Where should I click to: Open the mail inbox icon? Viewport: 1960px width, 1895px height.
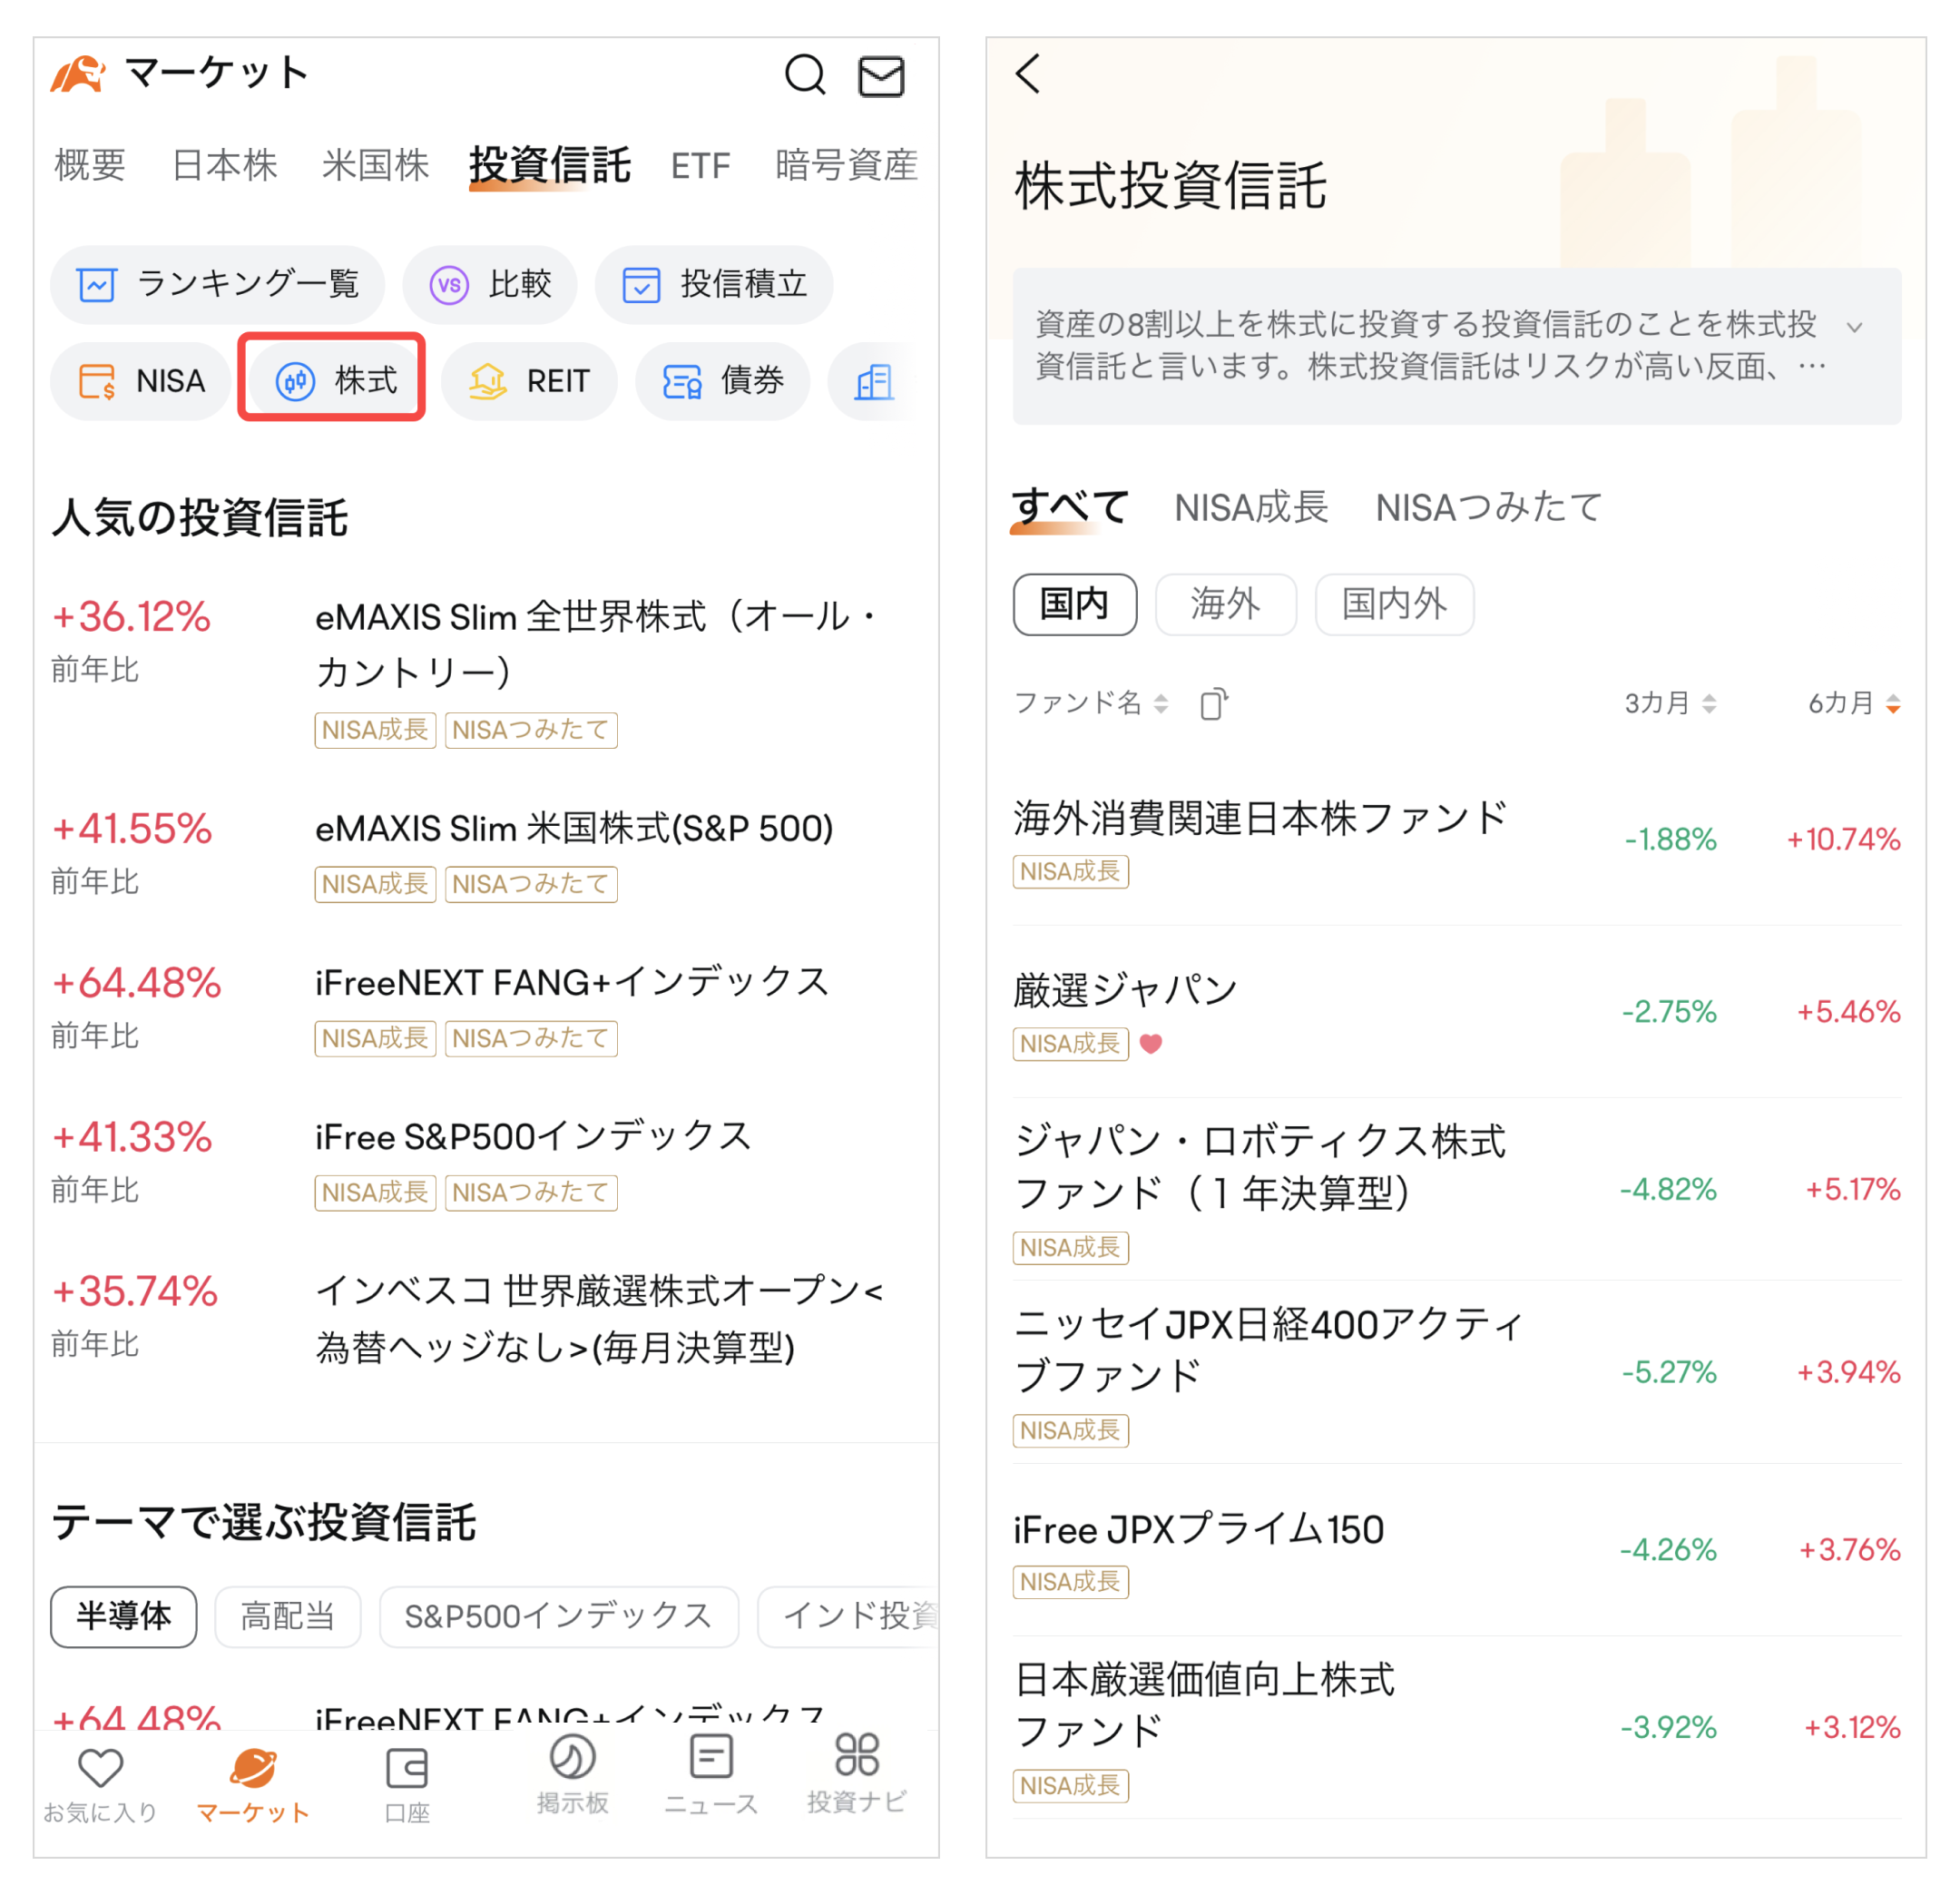coord(881,76)
